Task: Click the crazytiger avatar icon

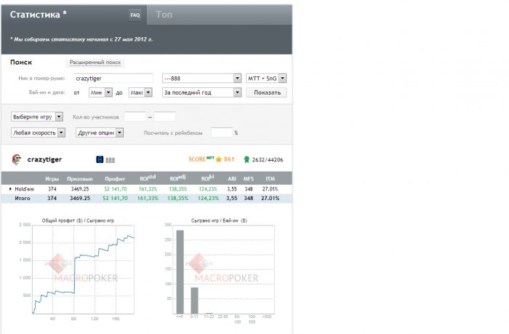Action: click(x=16, y=159)
